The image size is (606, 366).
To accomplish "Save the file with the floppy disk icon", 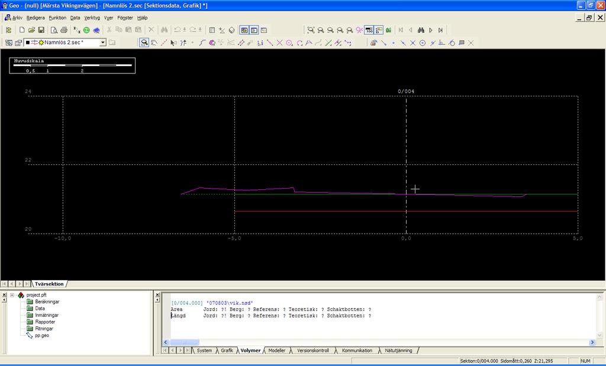I will [x=41, y=30].
